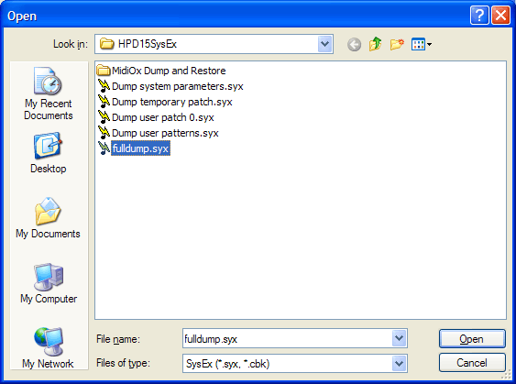Click the File name text field
The height and width of the screenshot is (384, 516).
[287, 338]
